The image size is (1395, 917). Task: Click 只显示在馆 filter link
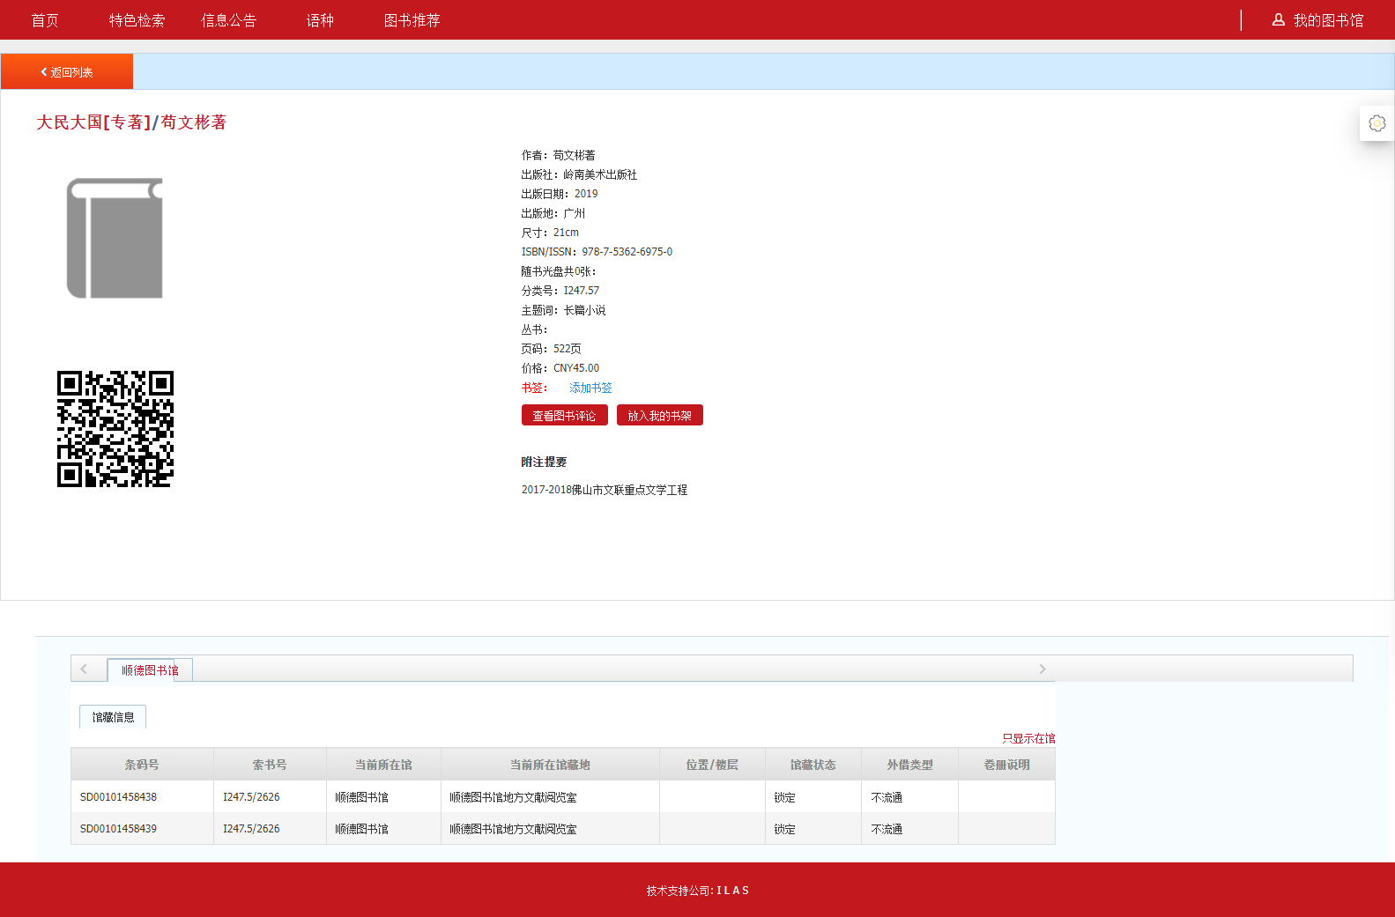(1028, 739)
